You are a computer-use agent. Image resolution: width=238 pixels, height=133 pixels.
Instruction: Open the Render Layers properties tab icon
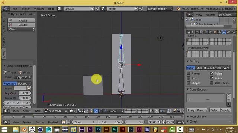pyautogui.click(x=202, y=32)
